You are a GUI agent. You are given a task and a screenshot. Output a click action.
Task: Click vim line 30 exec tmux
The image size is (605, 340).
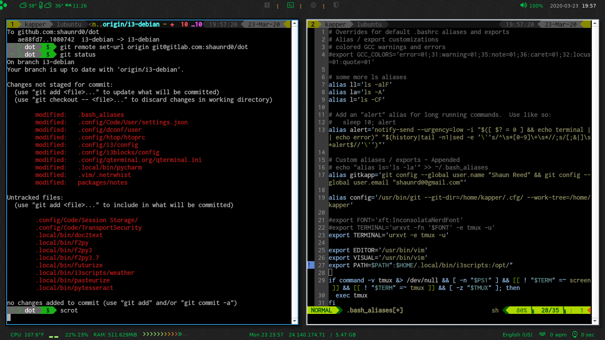tap(352, 295)
